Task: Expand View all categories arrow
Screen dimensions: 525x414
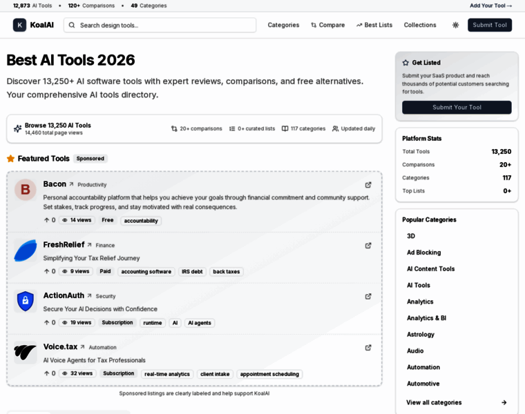Action: [x=504, y=402]
